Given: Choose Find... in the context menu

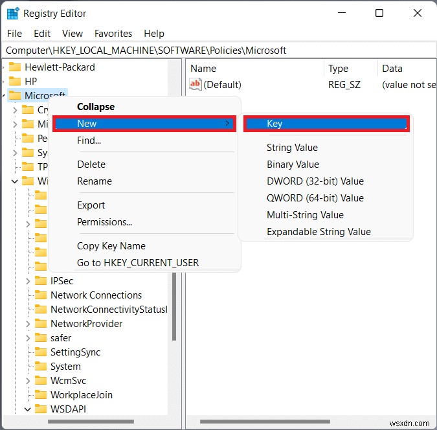Looking at the screenshot, I should [144, 141].
